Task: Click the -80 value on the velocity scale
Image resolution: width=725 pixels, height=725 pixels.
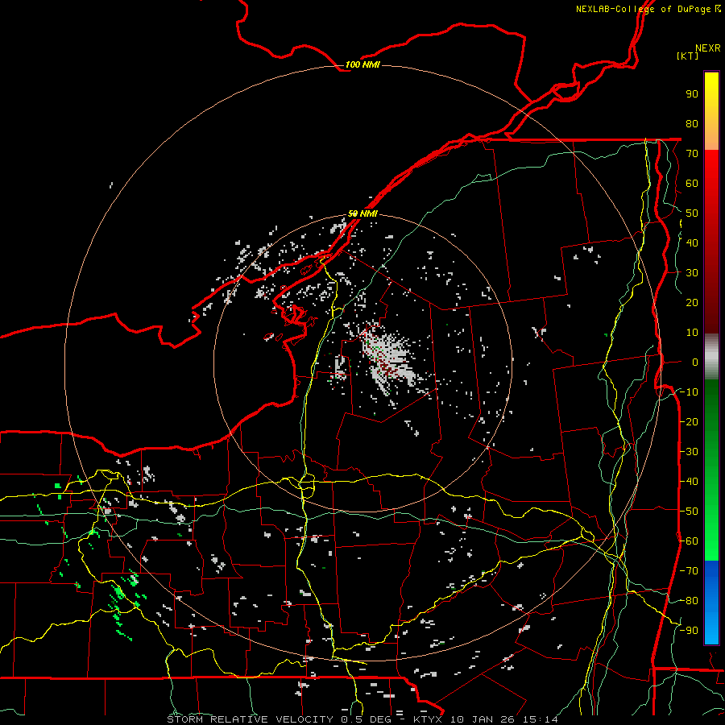Action: [x=689, y=601]
